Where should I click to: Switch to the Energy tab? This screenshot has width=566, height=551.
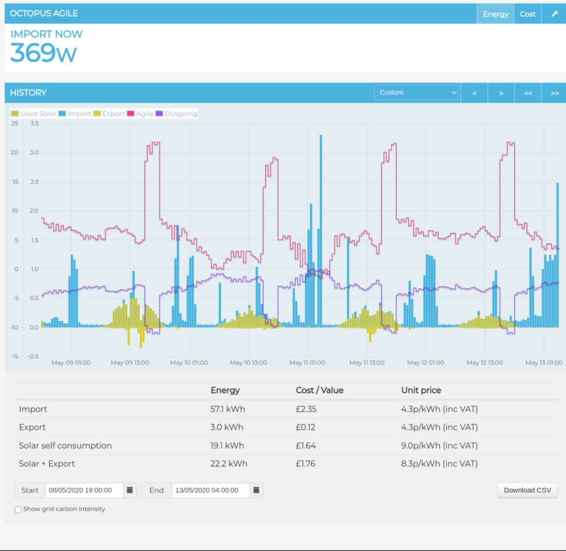click(x=495, y=14)
